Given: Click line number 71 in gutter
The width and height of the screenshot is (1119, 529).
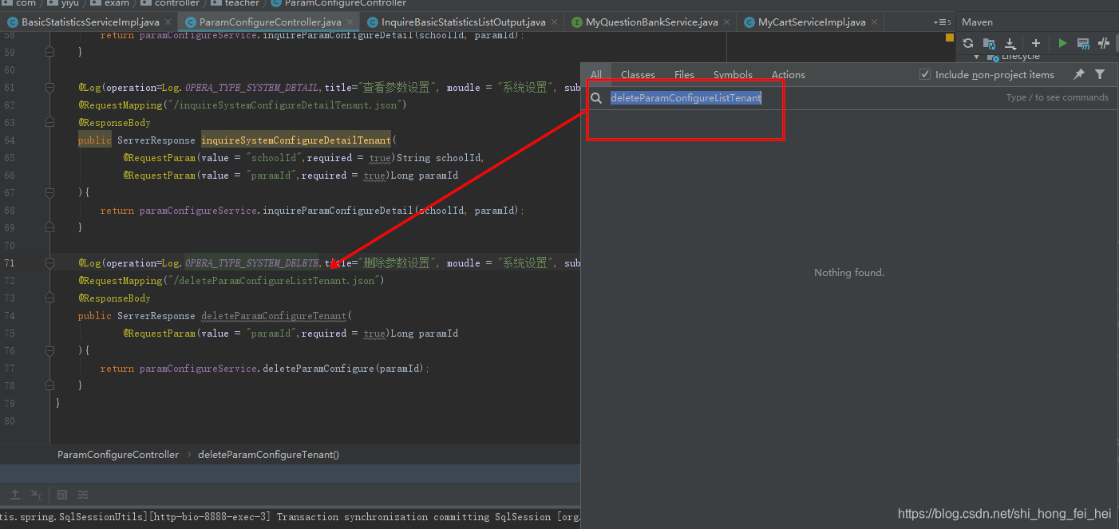Looking at the screenshot, I should point(10,263).
